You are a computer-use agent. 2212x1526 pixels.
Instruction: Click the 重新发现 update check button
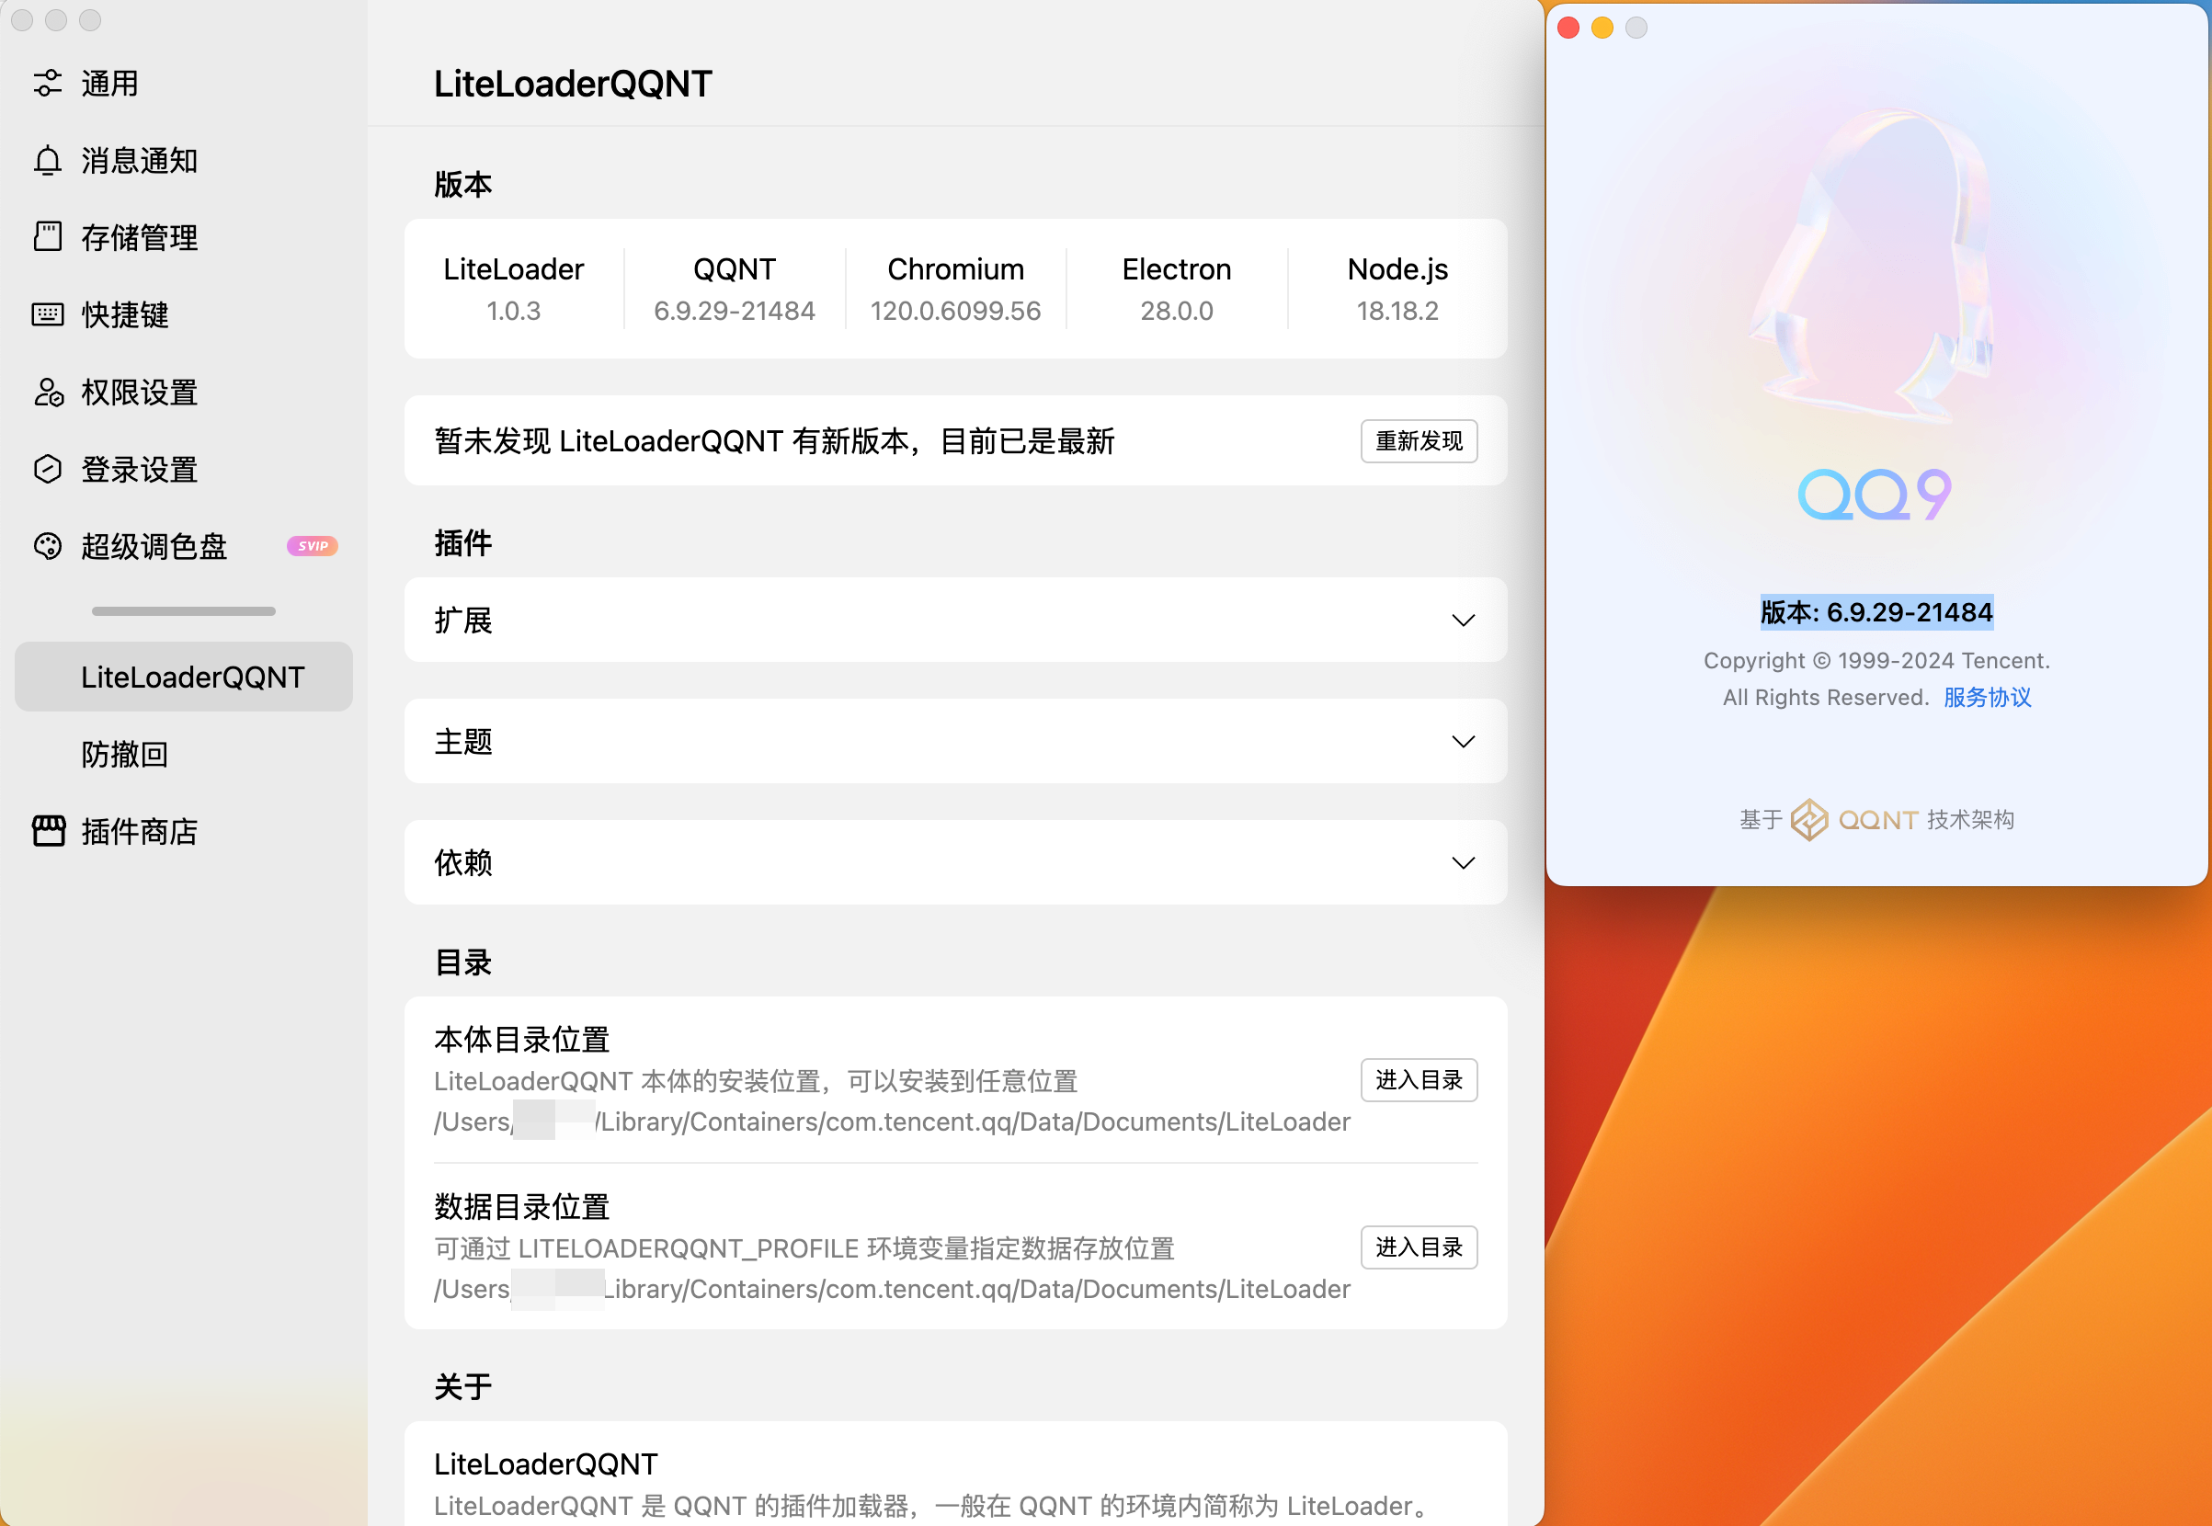(1419, 440)
